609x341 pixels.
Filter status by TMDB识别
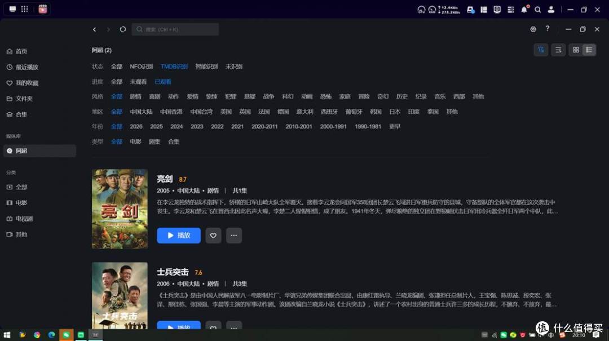(174, 67)
